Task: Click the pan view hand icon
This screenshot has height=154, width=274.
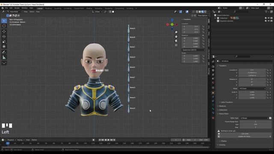Action: tap(176, 36)
